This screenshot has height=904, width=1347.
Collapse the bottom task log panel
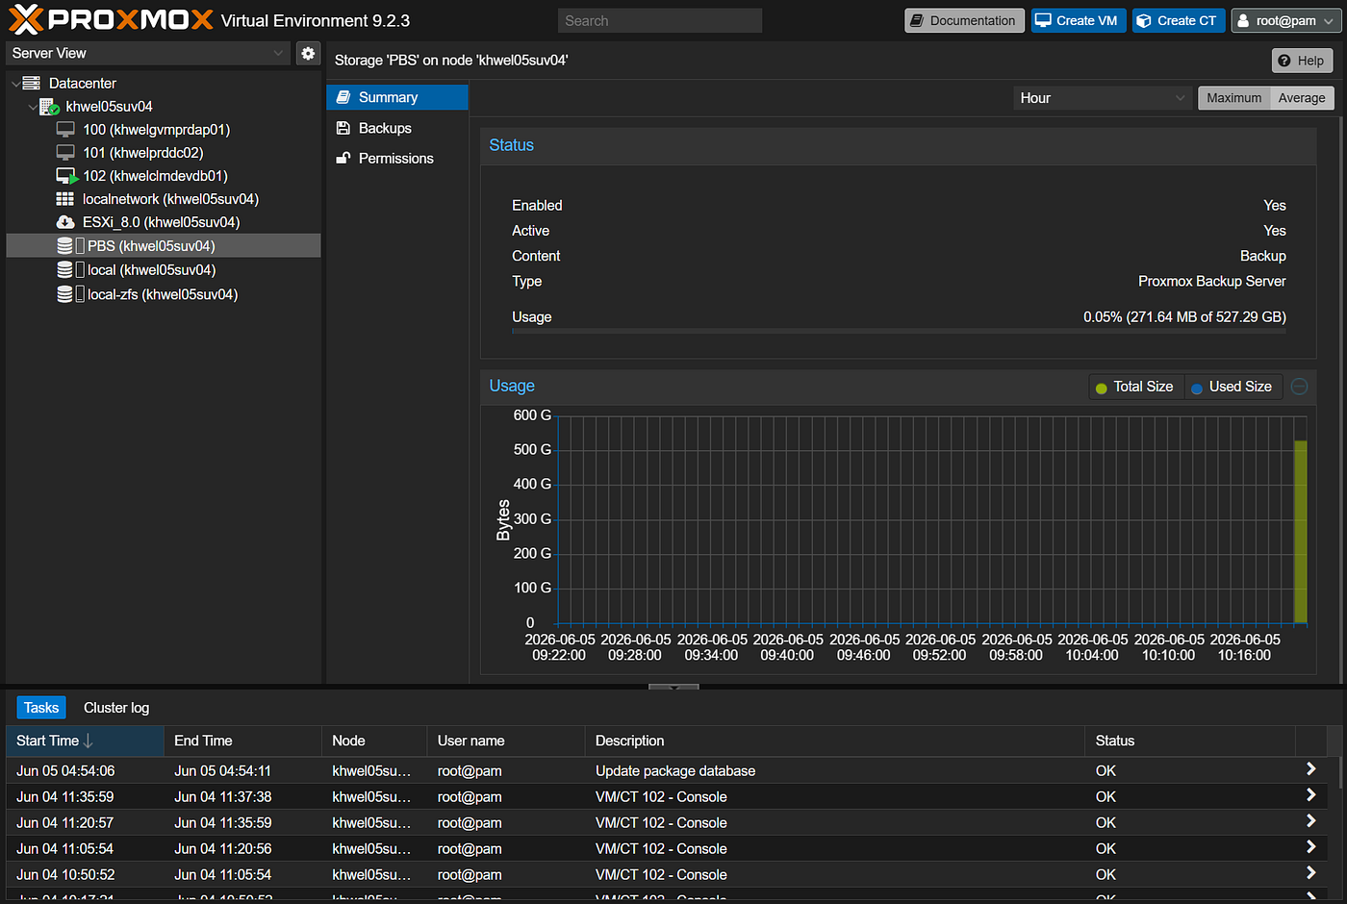(x=673, y=687)
